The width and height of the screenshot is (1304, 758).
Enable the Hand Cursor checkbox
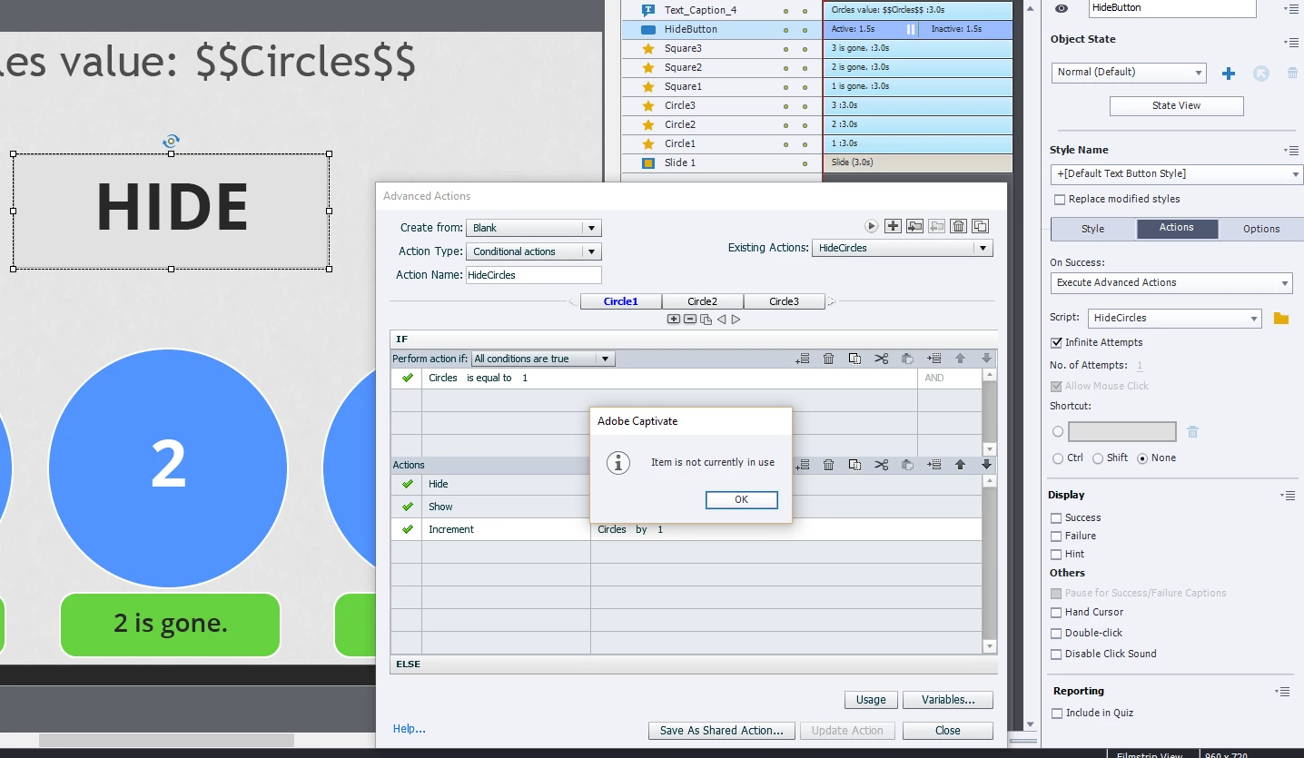pyautogui.click(x=1056, y=613)
